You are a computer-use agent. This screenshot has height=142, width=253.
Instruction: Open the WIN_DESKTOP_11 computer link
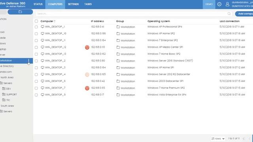55,40
